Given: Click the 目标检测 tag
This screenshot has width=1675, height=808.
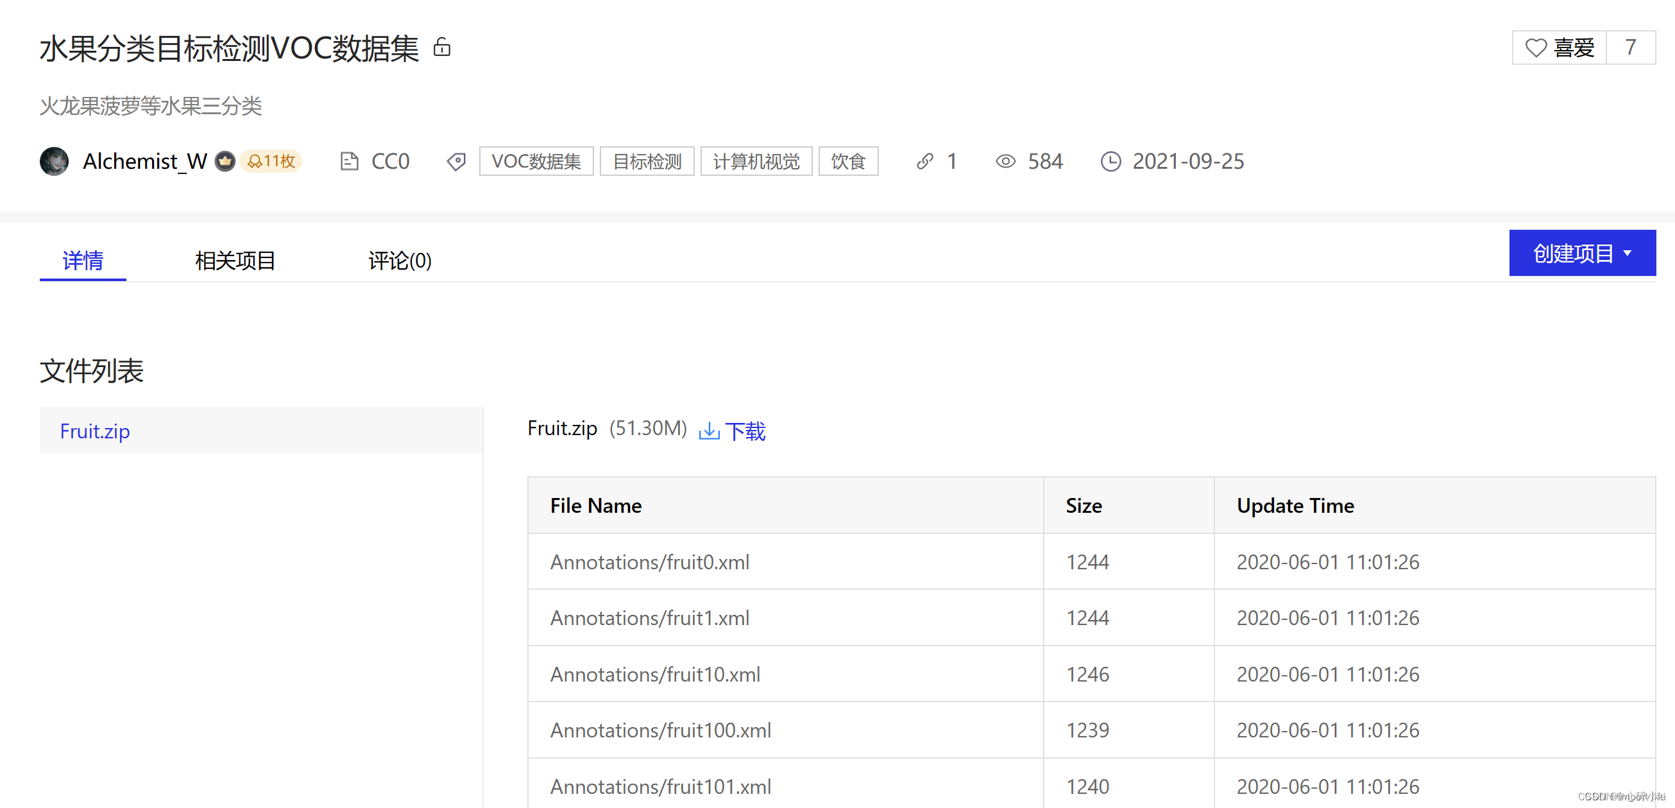Looking at the screenshot, I should click(647, 160).
